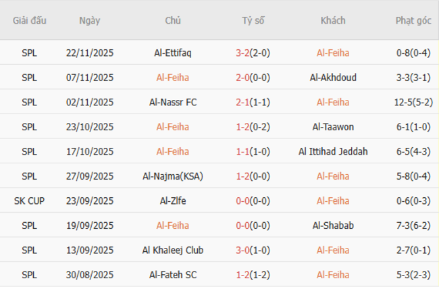Click the "Khách" column header
This screenshot has height=289, width=439.
pos(333,20)
